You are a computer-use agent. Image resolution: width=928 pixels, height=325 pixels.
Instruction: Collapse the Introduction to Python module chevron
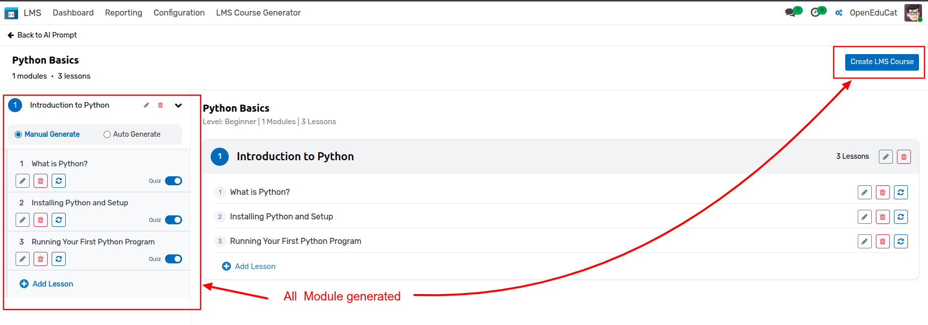pyautogui.click(x=179, y=105)
